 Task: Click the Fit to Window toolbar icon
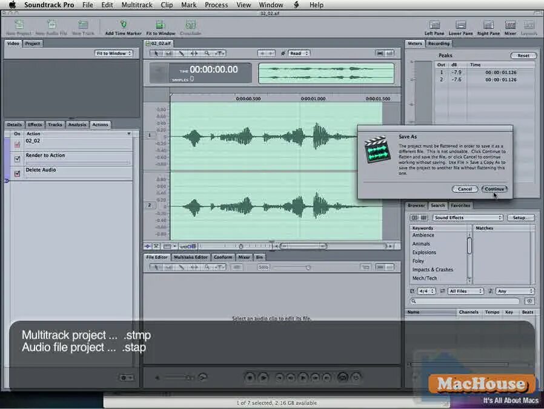[x=160, y=25]
